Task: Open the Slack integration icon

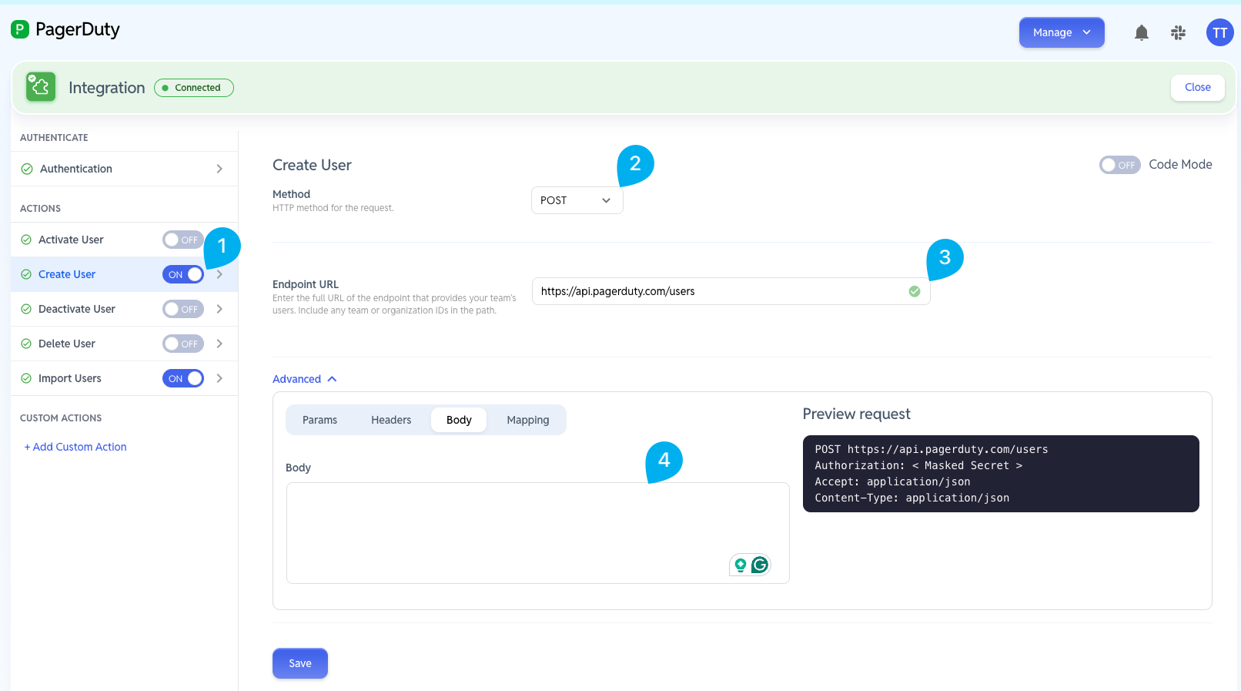Action: pyautogui.click(x=1178, y=32)
